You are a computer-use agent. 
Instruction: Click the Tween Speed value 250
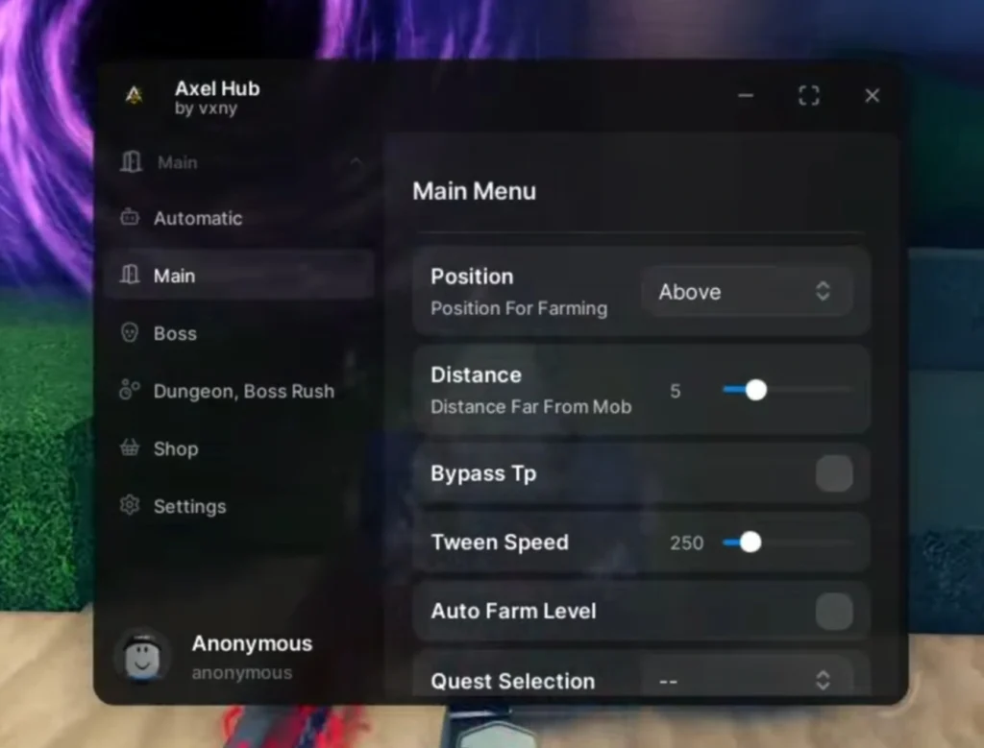(x=686, y=543)
